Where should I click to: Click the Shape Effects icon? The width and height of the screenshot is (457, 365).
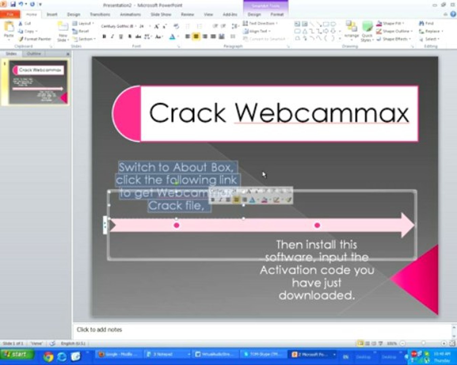click(379, 39)
